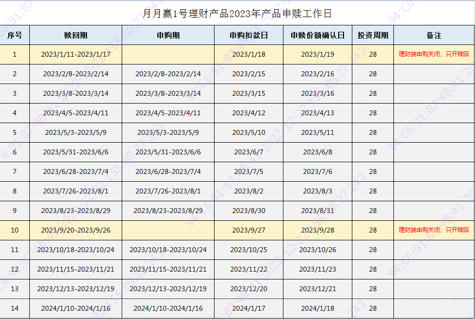Screen dimensions: 475x319
Task: Select sequence number 10 cell
Action: tap(15, 230)
